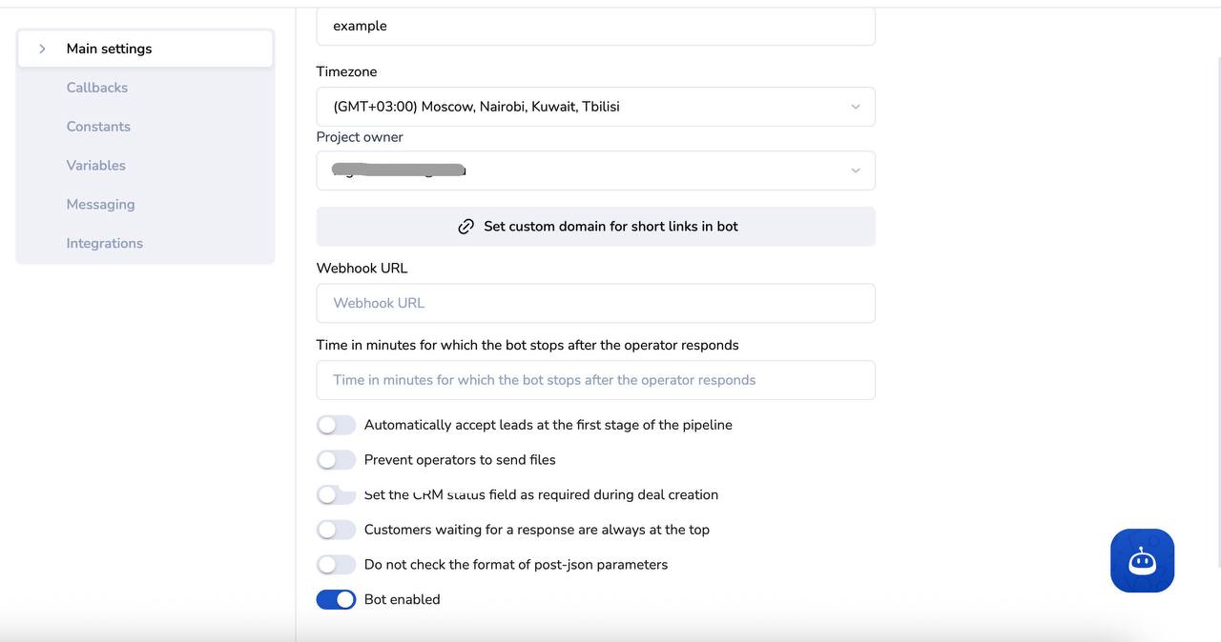Open the Timezone dropdown
Image resolution: width=1221 pixels, height=642 pixels.
[x=595, y=107]
